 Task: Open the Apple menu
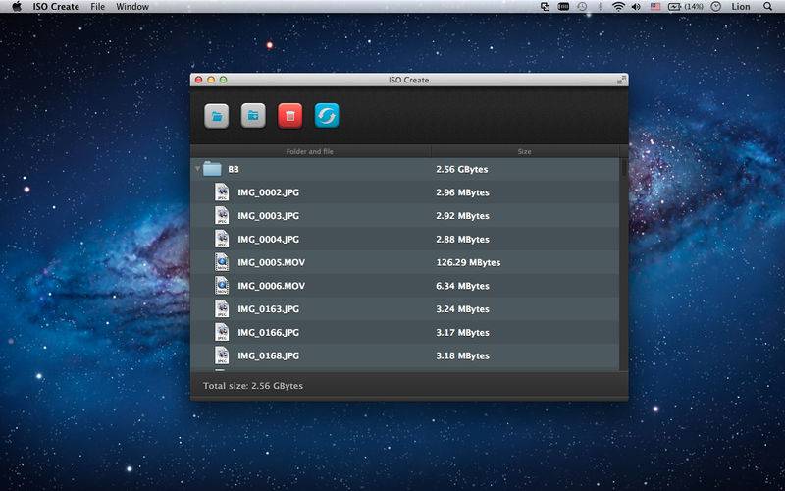17,7
